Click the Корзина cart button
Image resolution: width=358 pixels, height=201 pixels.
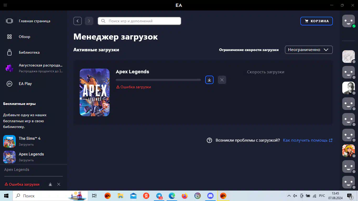tap(316, 21)
